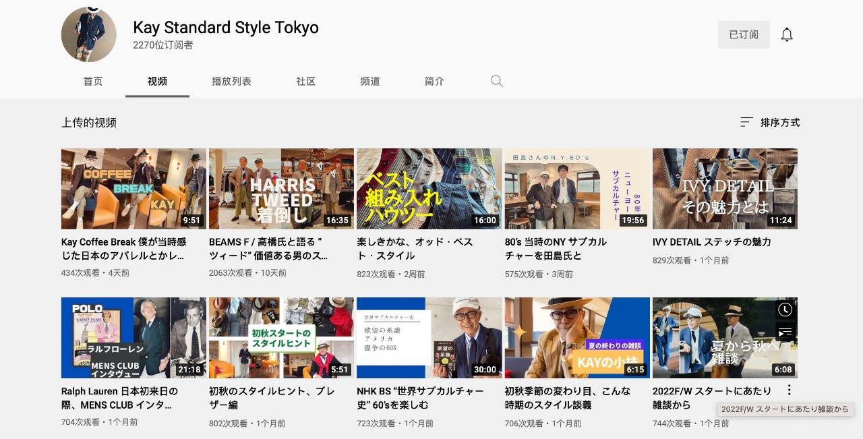This screenshot has width=863, height=439.
Task: Click the Ralph Lauren 日本初来日 video title
Action: 119,398
